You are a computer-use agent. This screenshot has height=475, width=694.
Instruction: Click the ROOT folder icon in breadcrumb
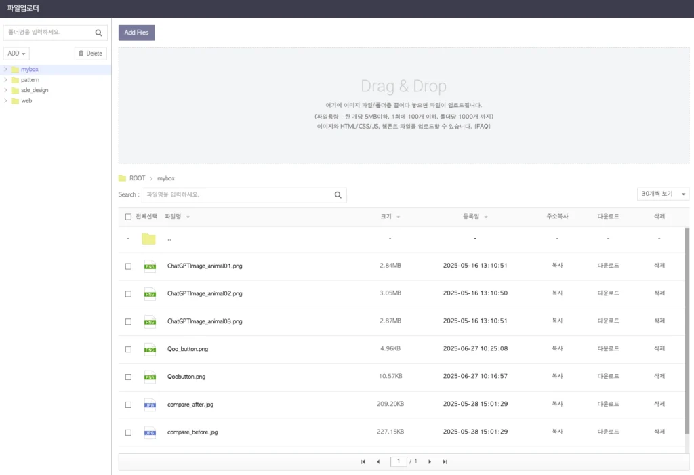(x=122, y=178)
